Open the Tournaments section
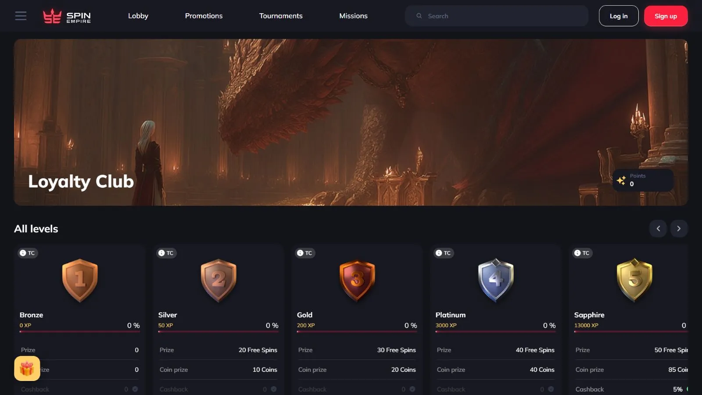The height and width of the screenshot is (395, 702). 281,16
